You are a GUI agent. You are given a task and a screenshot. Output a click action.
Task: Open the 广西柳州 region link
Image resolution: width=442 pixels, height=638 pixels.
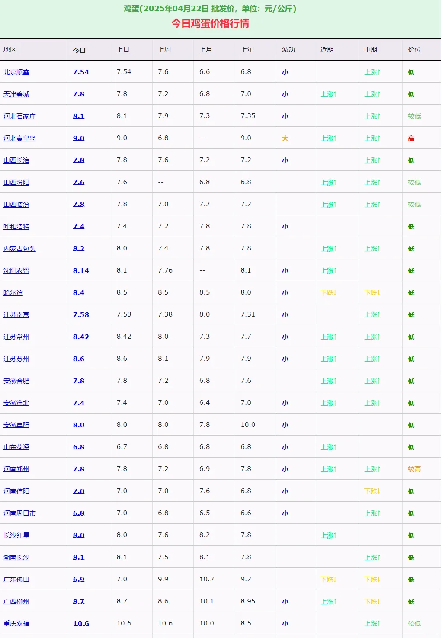16,602
